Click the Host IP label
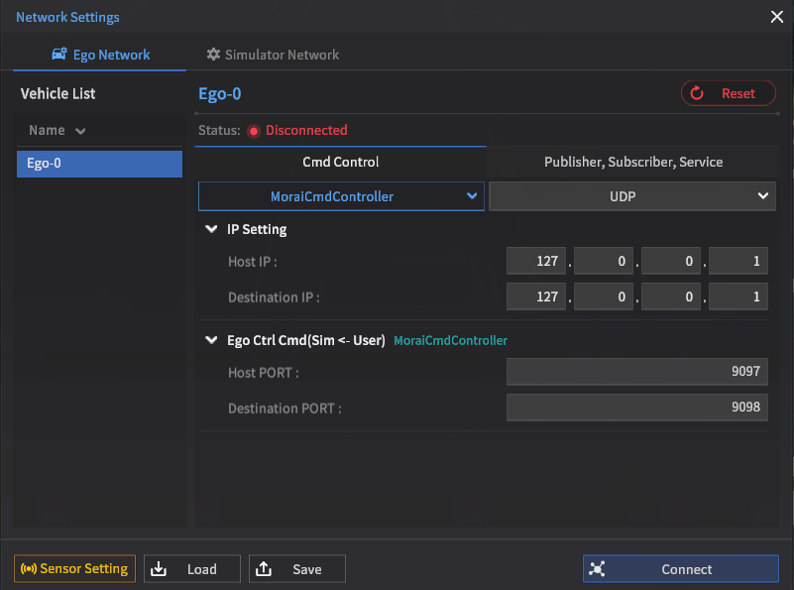The image size is (794, 590). (252, 262)
